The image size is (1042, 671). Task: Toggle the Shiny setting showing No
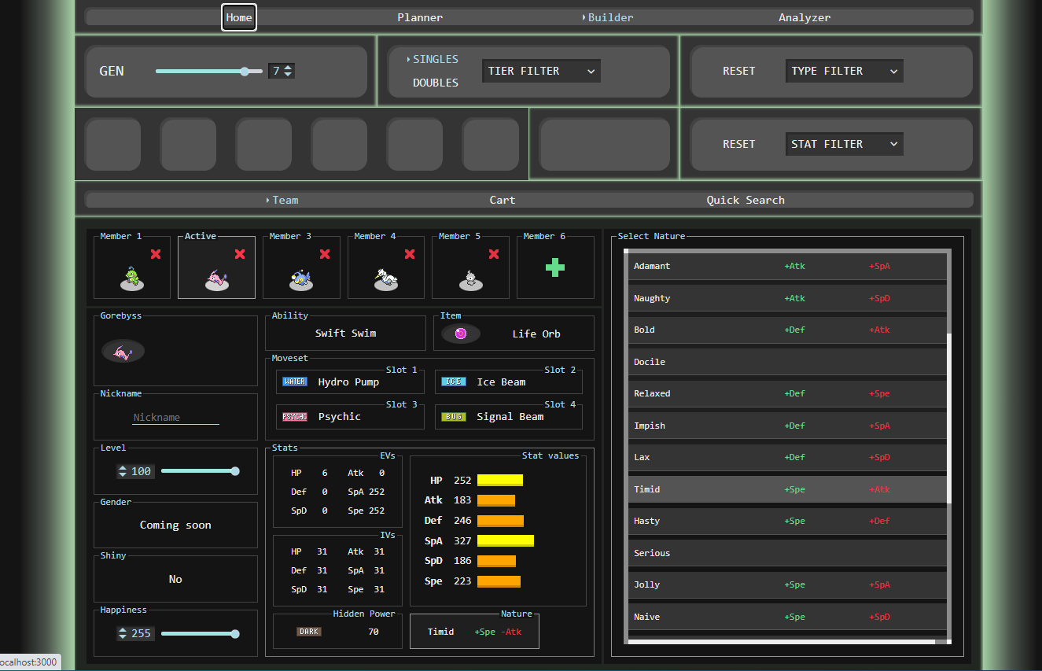tap(175, 579)
